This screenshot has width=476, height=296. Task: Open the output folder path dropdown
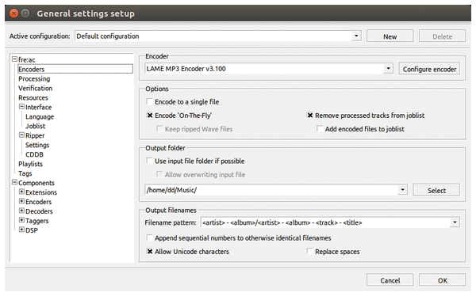402,190
